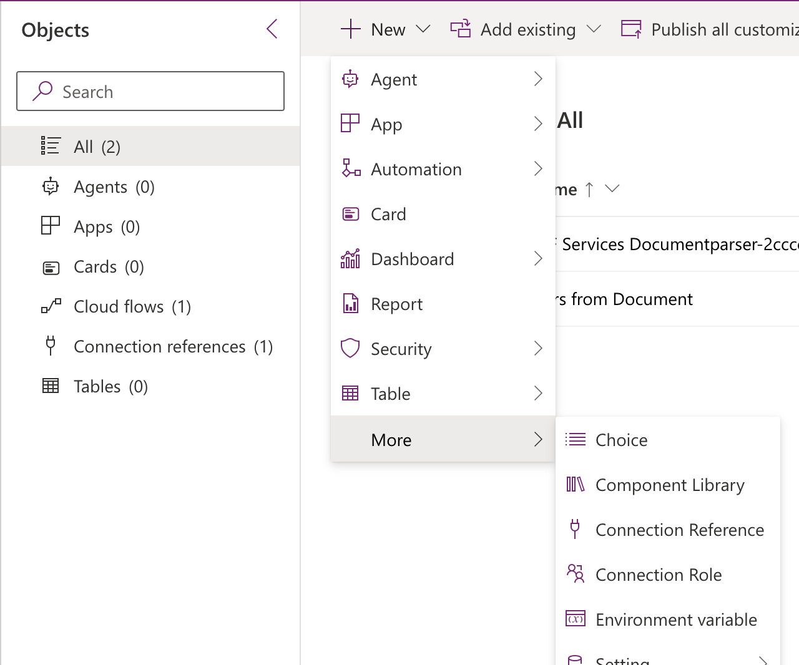Viewport: 799px width, 665px height.
Task: Expand the Automation submenu arrow
Action: 538,169
